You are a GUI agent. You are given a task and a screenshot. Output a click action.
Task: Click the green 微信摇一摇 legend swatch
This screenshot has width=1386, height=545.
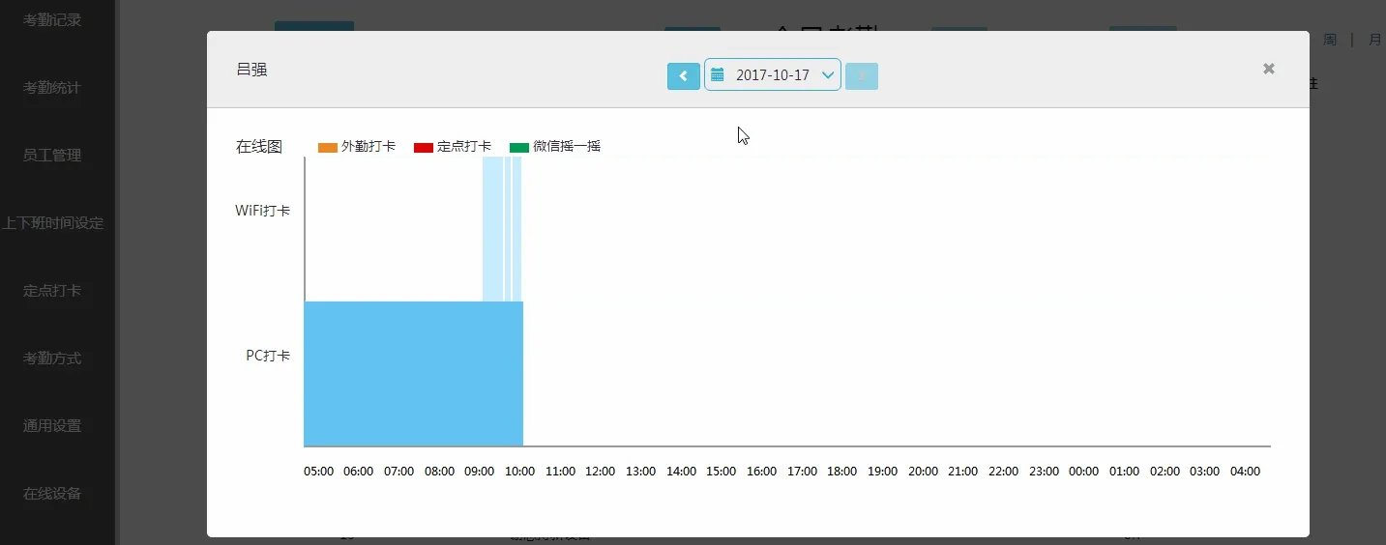(x=519, y=147)
